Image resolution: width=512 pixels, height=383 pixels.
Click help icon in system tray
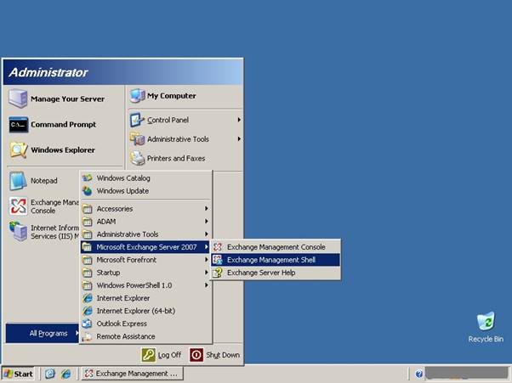pyautogui.click(x=419, y=374)
